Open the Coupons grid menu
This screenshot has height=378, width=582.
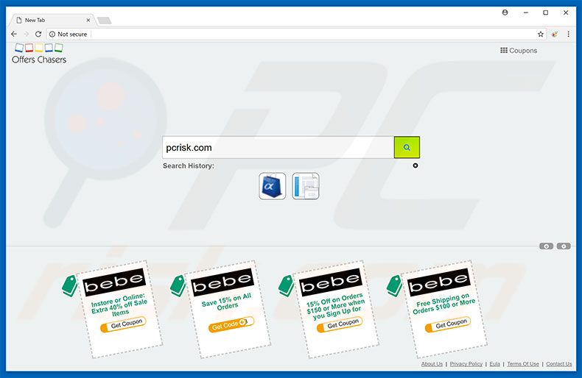pos(519,51)
